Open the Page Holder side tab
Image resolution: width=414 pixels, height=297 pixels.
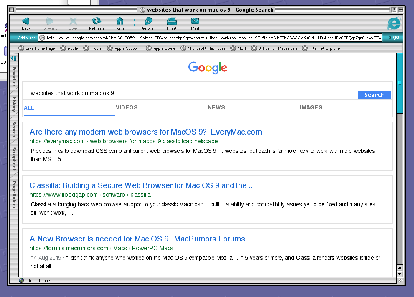click(x=14, y=195)
